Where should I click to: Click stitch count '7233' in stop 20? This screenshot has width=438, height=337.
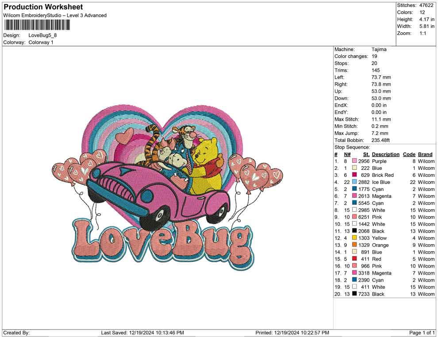coord(364,294)
